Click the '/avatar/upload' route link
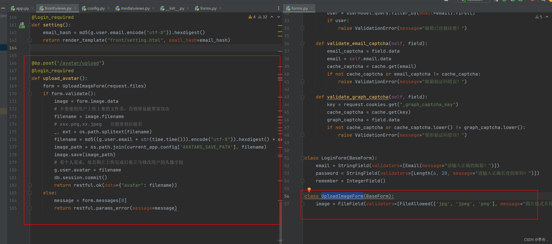 [x=79, y=63]
